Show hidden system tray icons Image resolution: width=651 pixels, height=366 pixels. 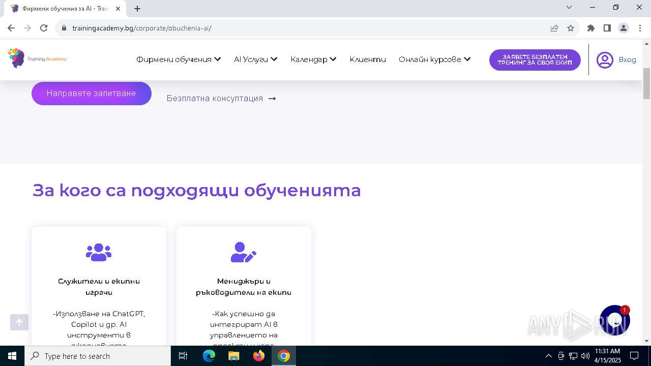coord(548,356)
